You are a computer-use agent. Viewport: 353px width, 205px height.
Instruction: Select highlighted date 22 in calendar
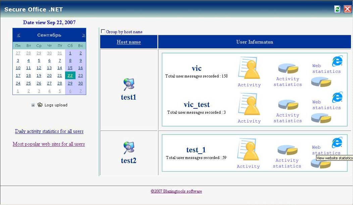70,76
